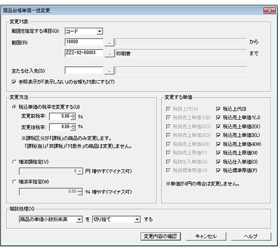Toggle 参照表示が「表示しない」の台帳も対象にする checkbox
278x251 pixels.
tap(14, 82)
